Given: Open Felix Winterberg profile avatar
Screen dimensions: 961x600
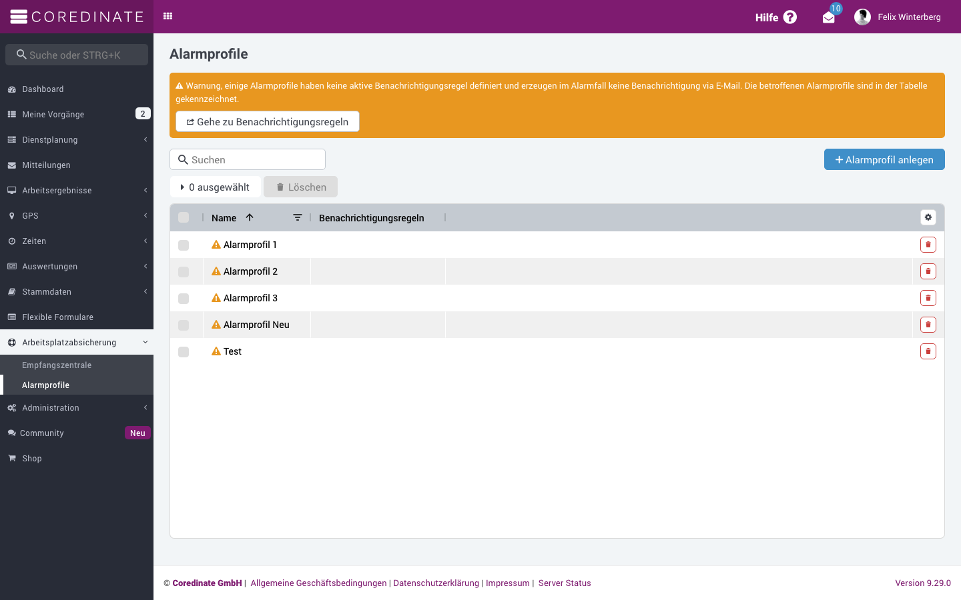Looking at the screenshot, I should click(862, 17).
